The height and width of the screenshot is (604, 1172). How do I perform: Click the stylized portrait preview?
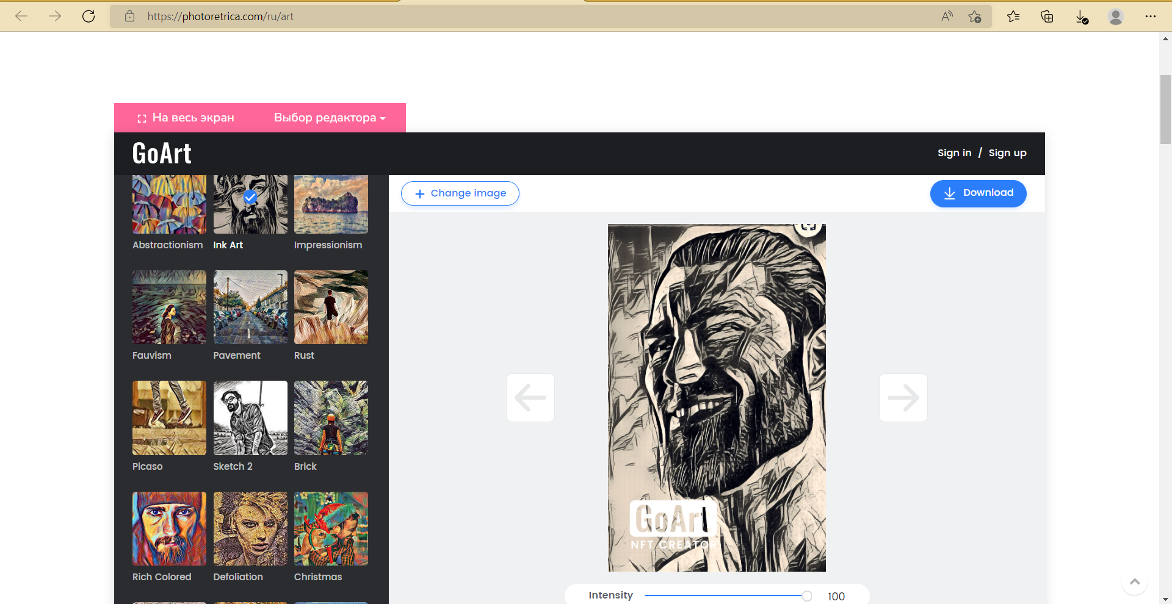[717, 398]
